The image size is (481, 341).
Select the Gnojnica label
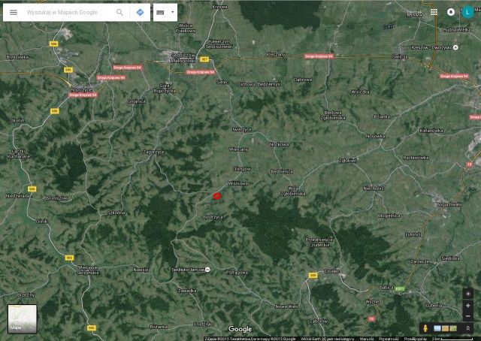pyautogui.click(x=136, y=101)
